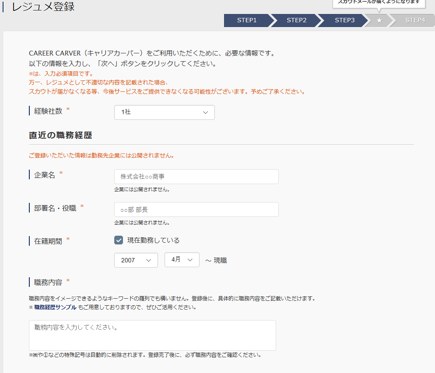
Task: Click the STEP1 progress step
Action: (x=247, y=20)
